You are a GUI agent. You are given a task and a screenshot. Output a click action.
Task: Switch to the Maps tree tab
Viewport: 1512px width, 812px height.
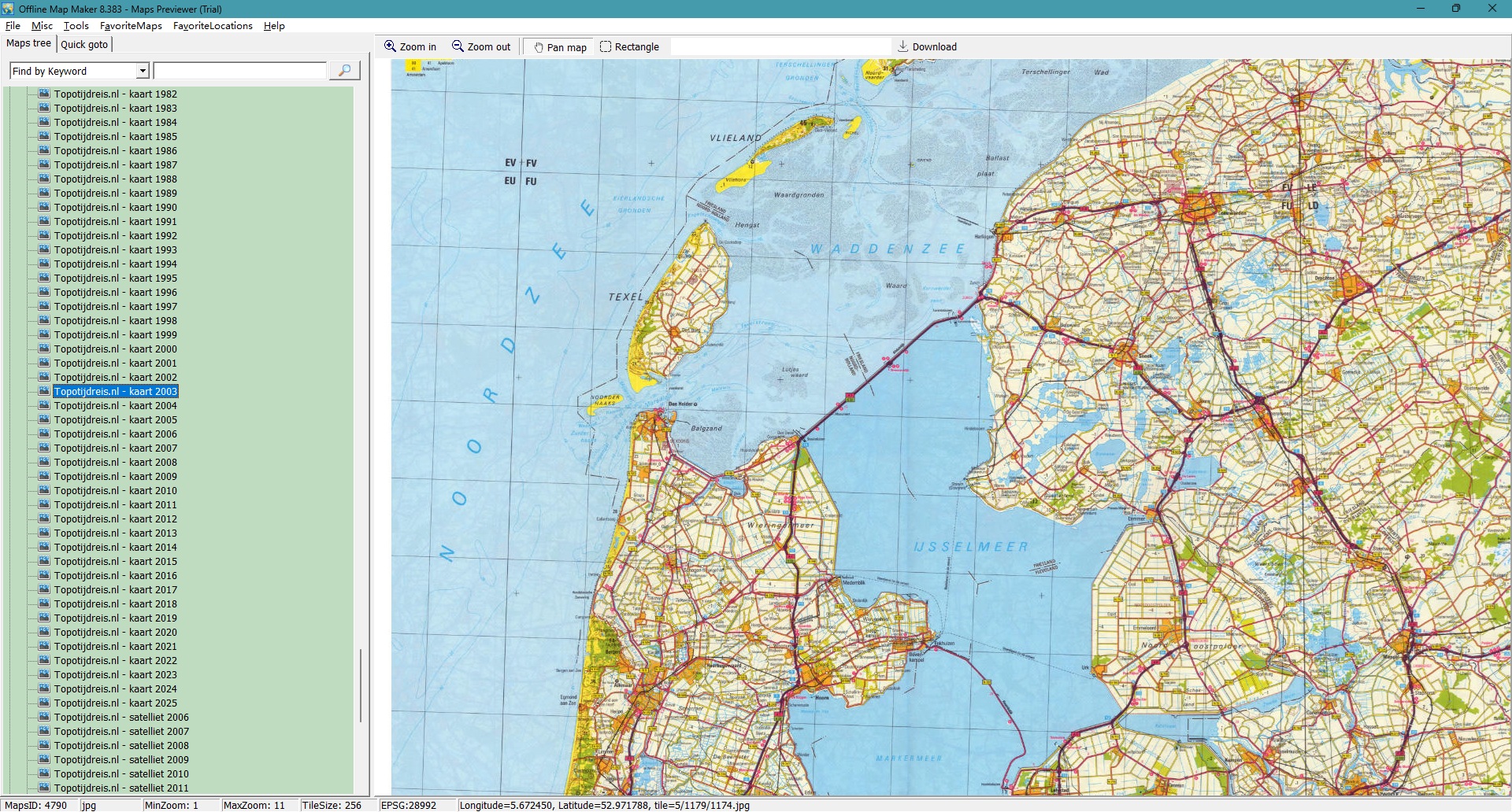point(28,43)
